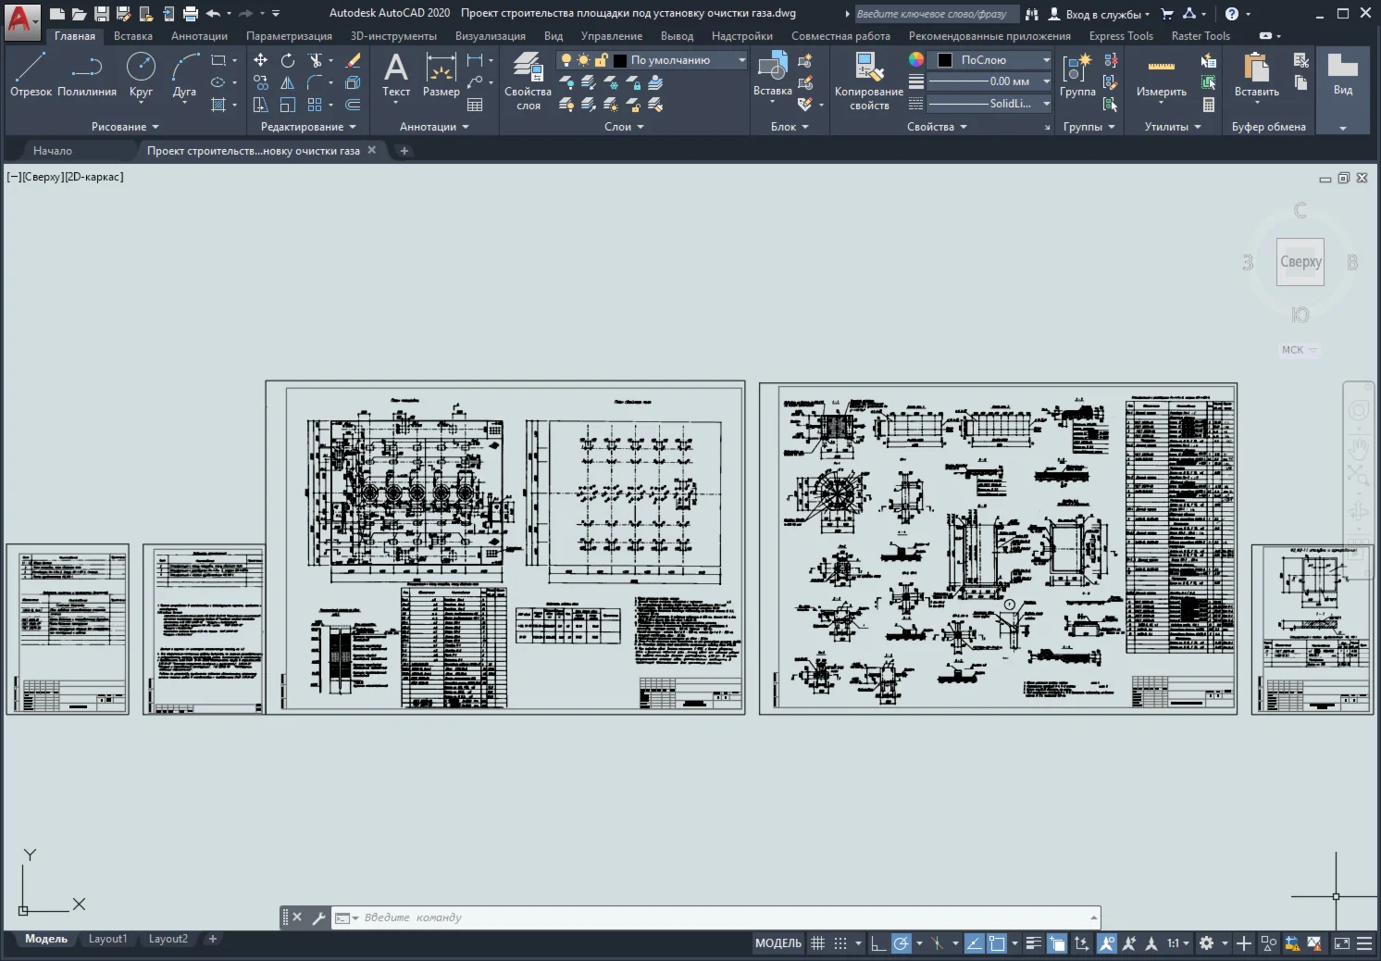Open the Вставка ribbon tab
This screenshot has height=961, width=1381.
(133, 36)
